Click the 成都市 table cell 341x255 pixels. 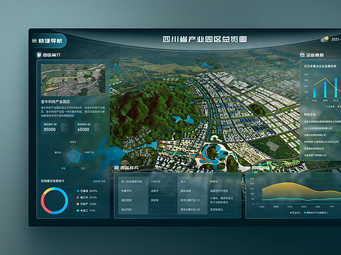point(163,191)
